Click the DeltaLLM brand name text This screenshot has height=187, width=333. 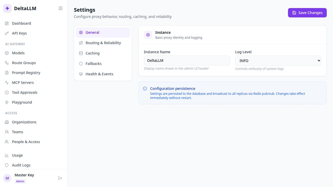pos(25,8)
